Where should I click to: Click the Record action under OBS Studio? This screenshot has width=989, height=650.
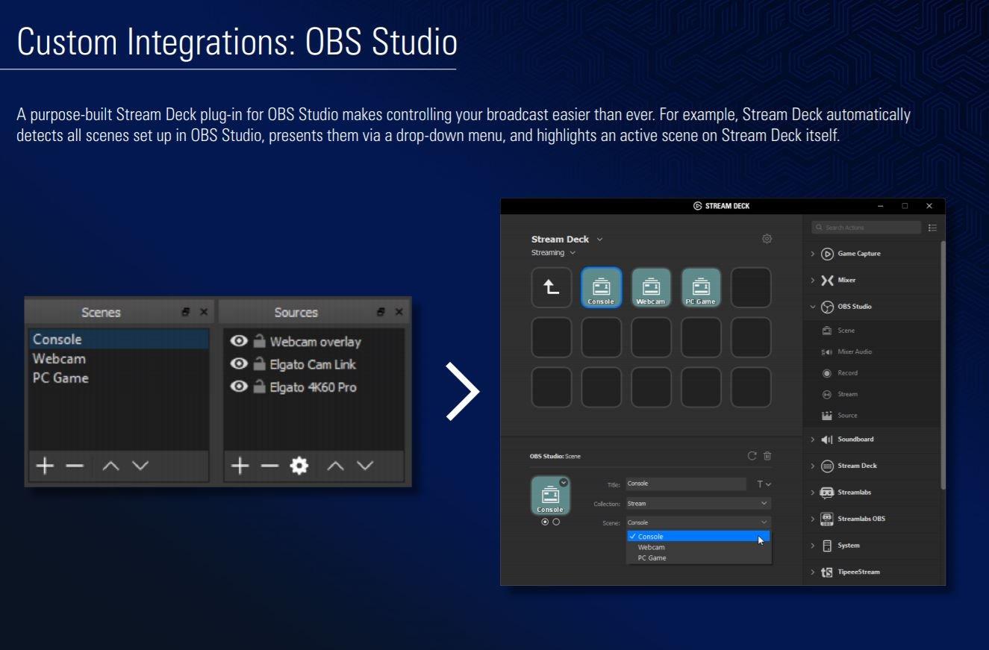847,373
